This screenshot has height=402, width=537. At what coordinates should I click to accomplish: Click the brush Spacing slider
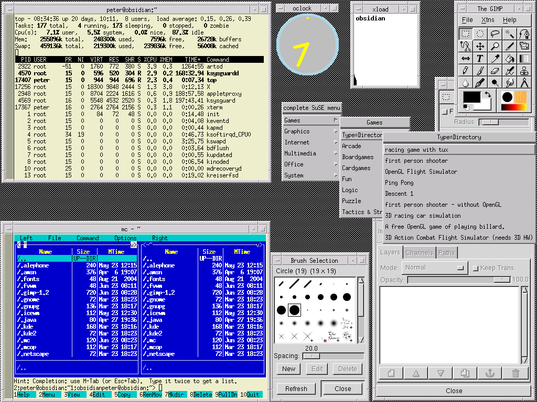coord(333,356)
